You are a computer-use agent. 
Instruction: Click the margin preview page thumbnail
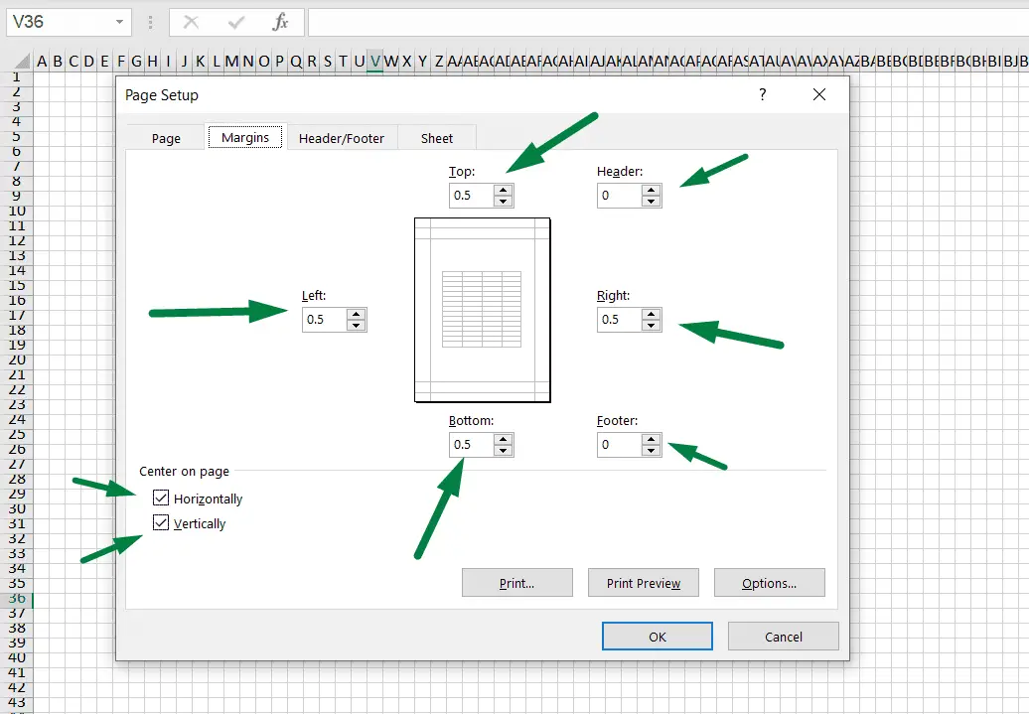pyautogui.click(x=483, y=310)
